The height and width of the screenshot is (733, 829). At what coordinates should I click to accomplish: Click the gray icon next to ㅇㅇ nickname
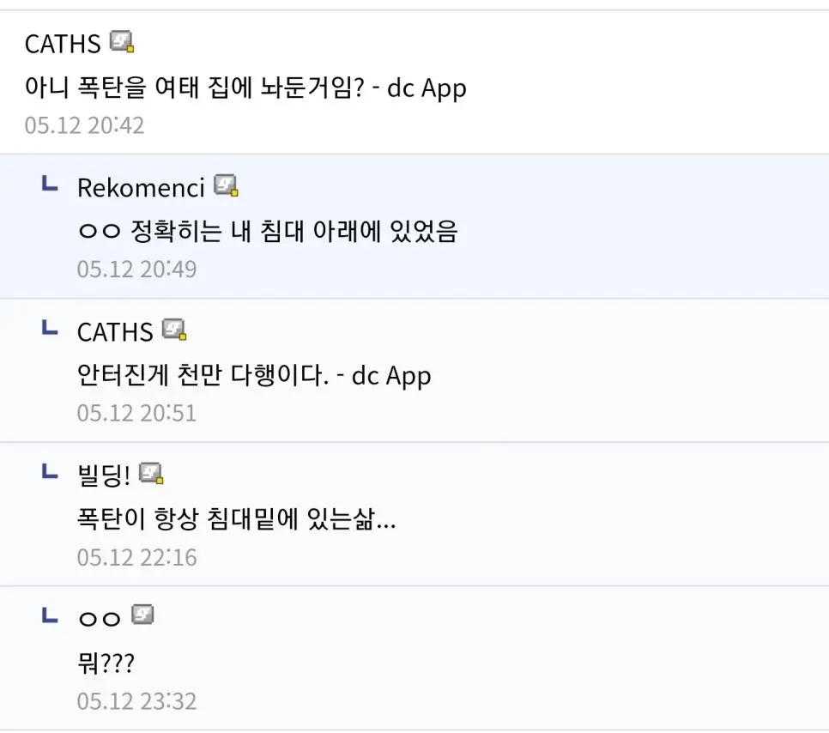[142, 615]
